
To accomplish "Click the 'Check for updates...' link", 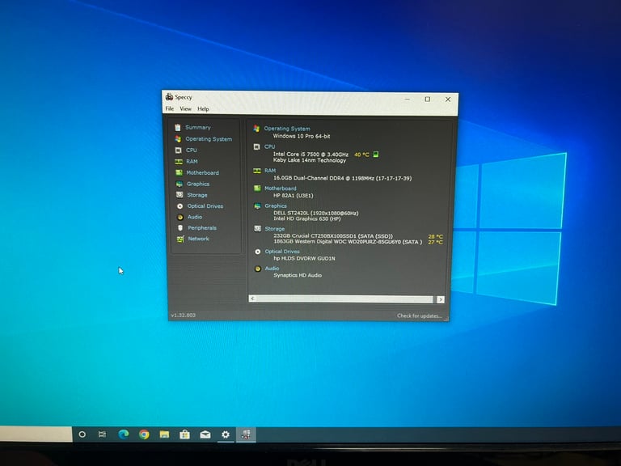I will [x=420, y=316].
